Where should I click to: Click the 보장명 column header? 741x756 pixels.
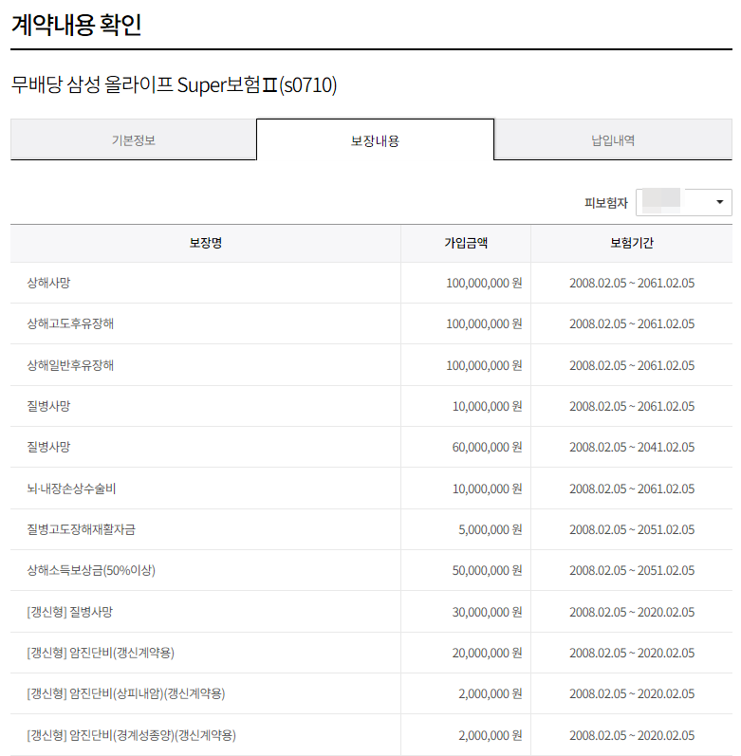[205, 243]
